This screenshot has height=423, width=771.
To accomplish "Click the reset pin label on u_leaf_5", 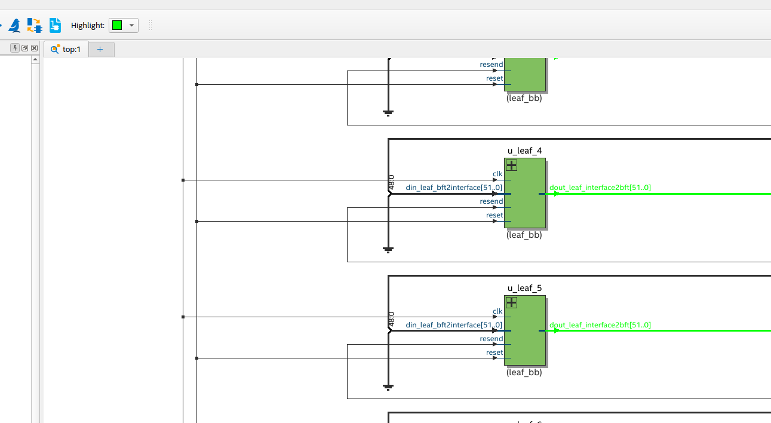I will pos(494,352).
